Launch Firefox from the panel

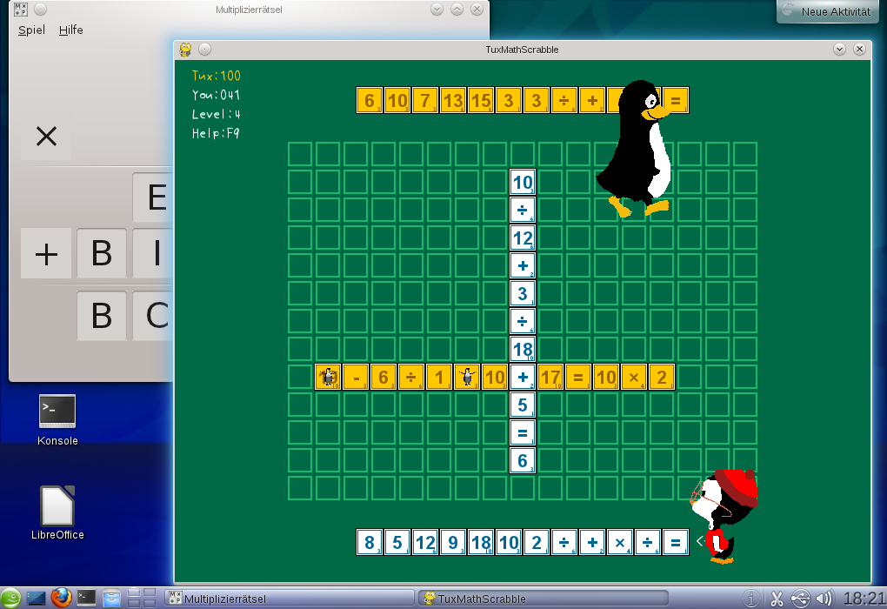(x=61, y=598)
